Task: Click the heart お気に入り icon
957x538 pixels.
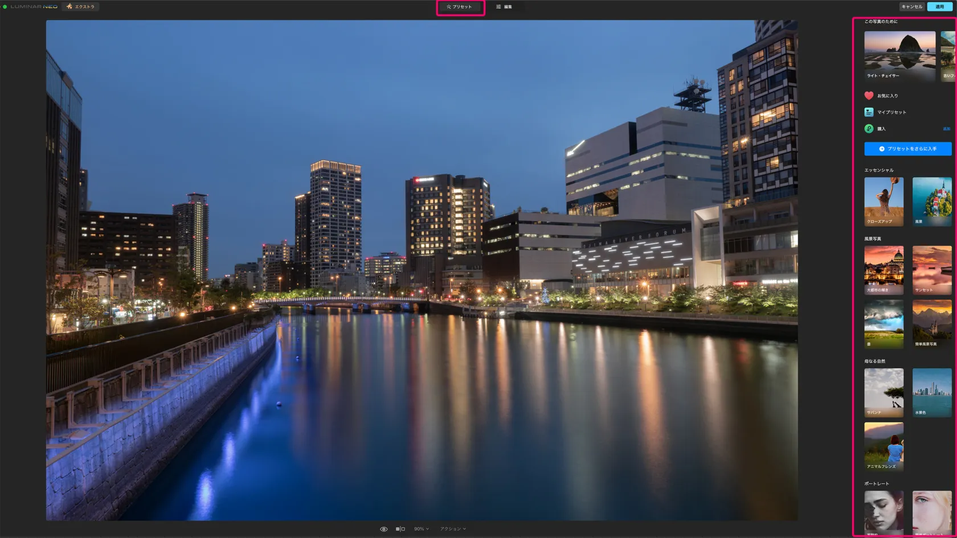Action: [x=869, y=96]
